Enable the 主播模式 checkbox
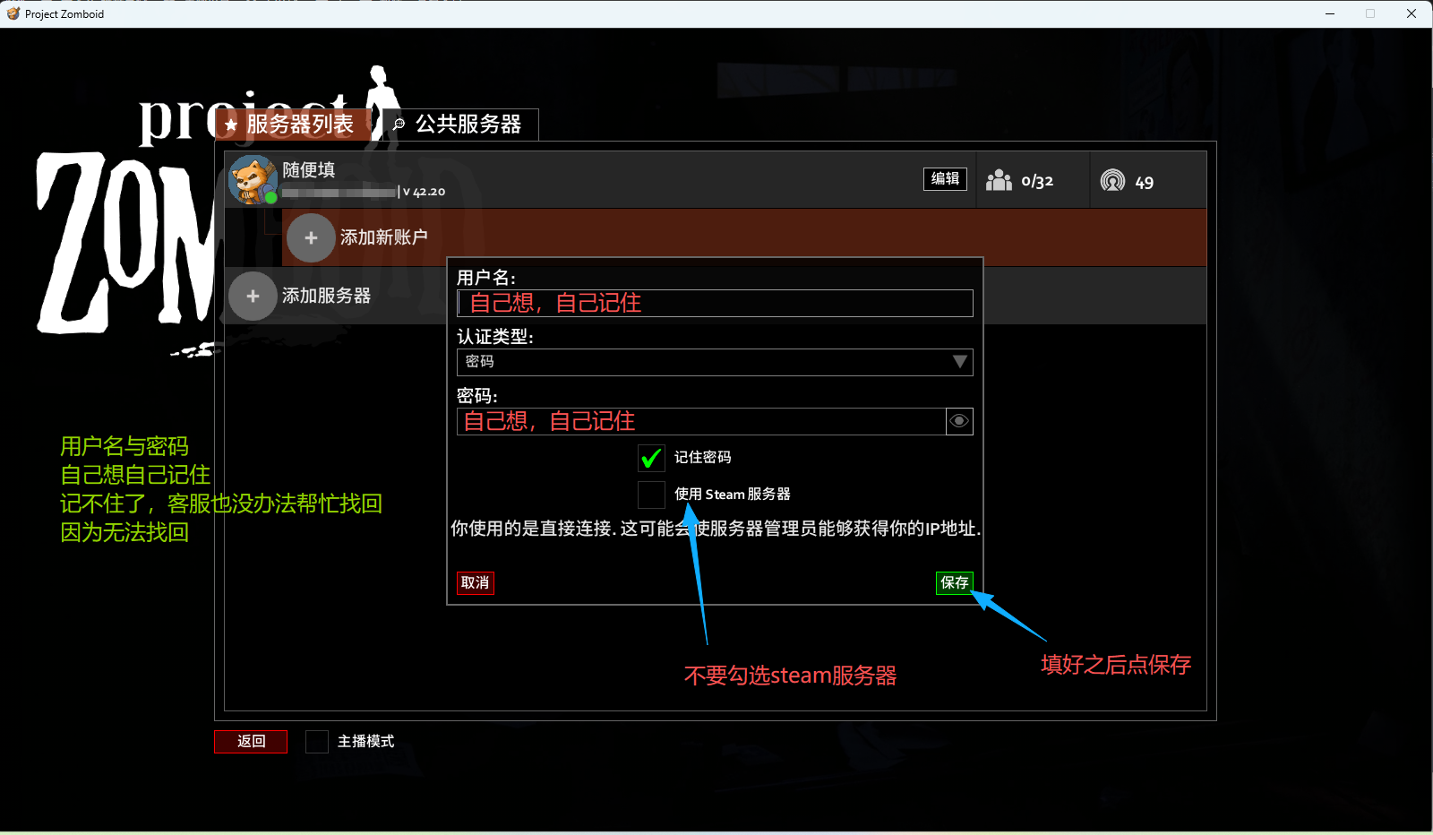Screen dimensions: 1433x835 (317, 742)
